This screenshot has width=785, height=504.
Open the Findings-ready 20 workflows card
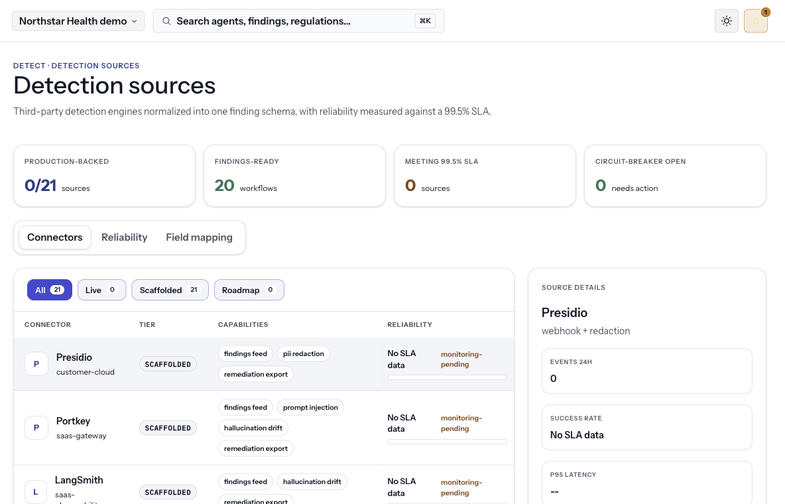pyautogui.click(x=294, y=176)
